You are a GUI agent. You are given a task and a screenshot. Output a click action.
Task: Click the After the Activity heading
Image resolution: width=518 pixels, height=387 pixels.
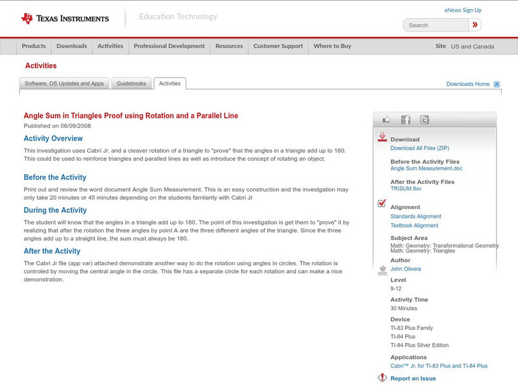click(x=52, y=251)
